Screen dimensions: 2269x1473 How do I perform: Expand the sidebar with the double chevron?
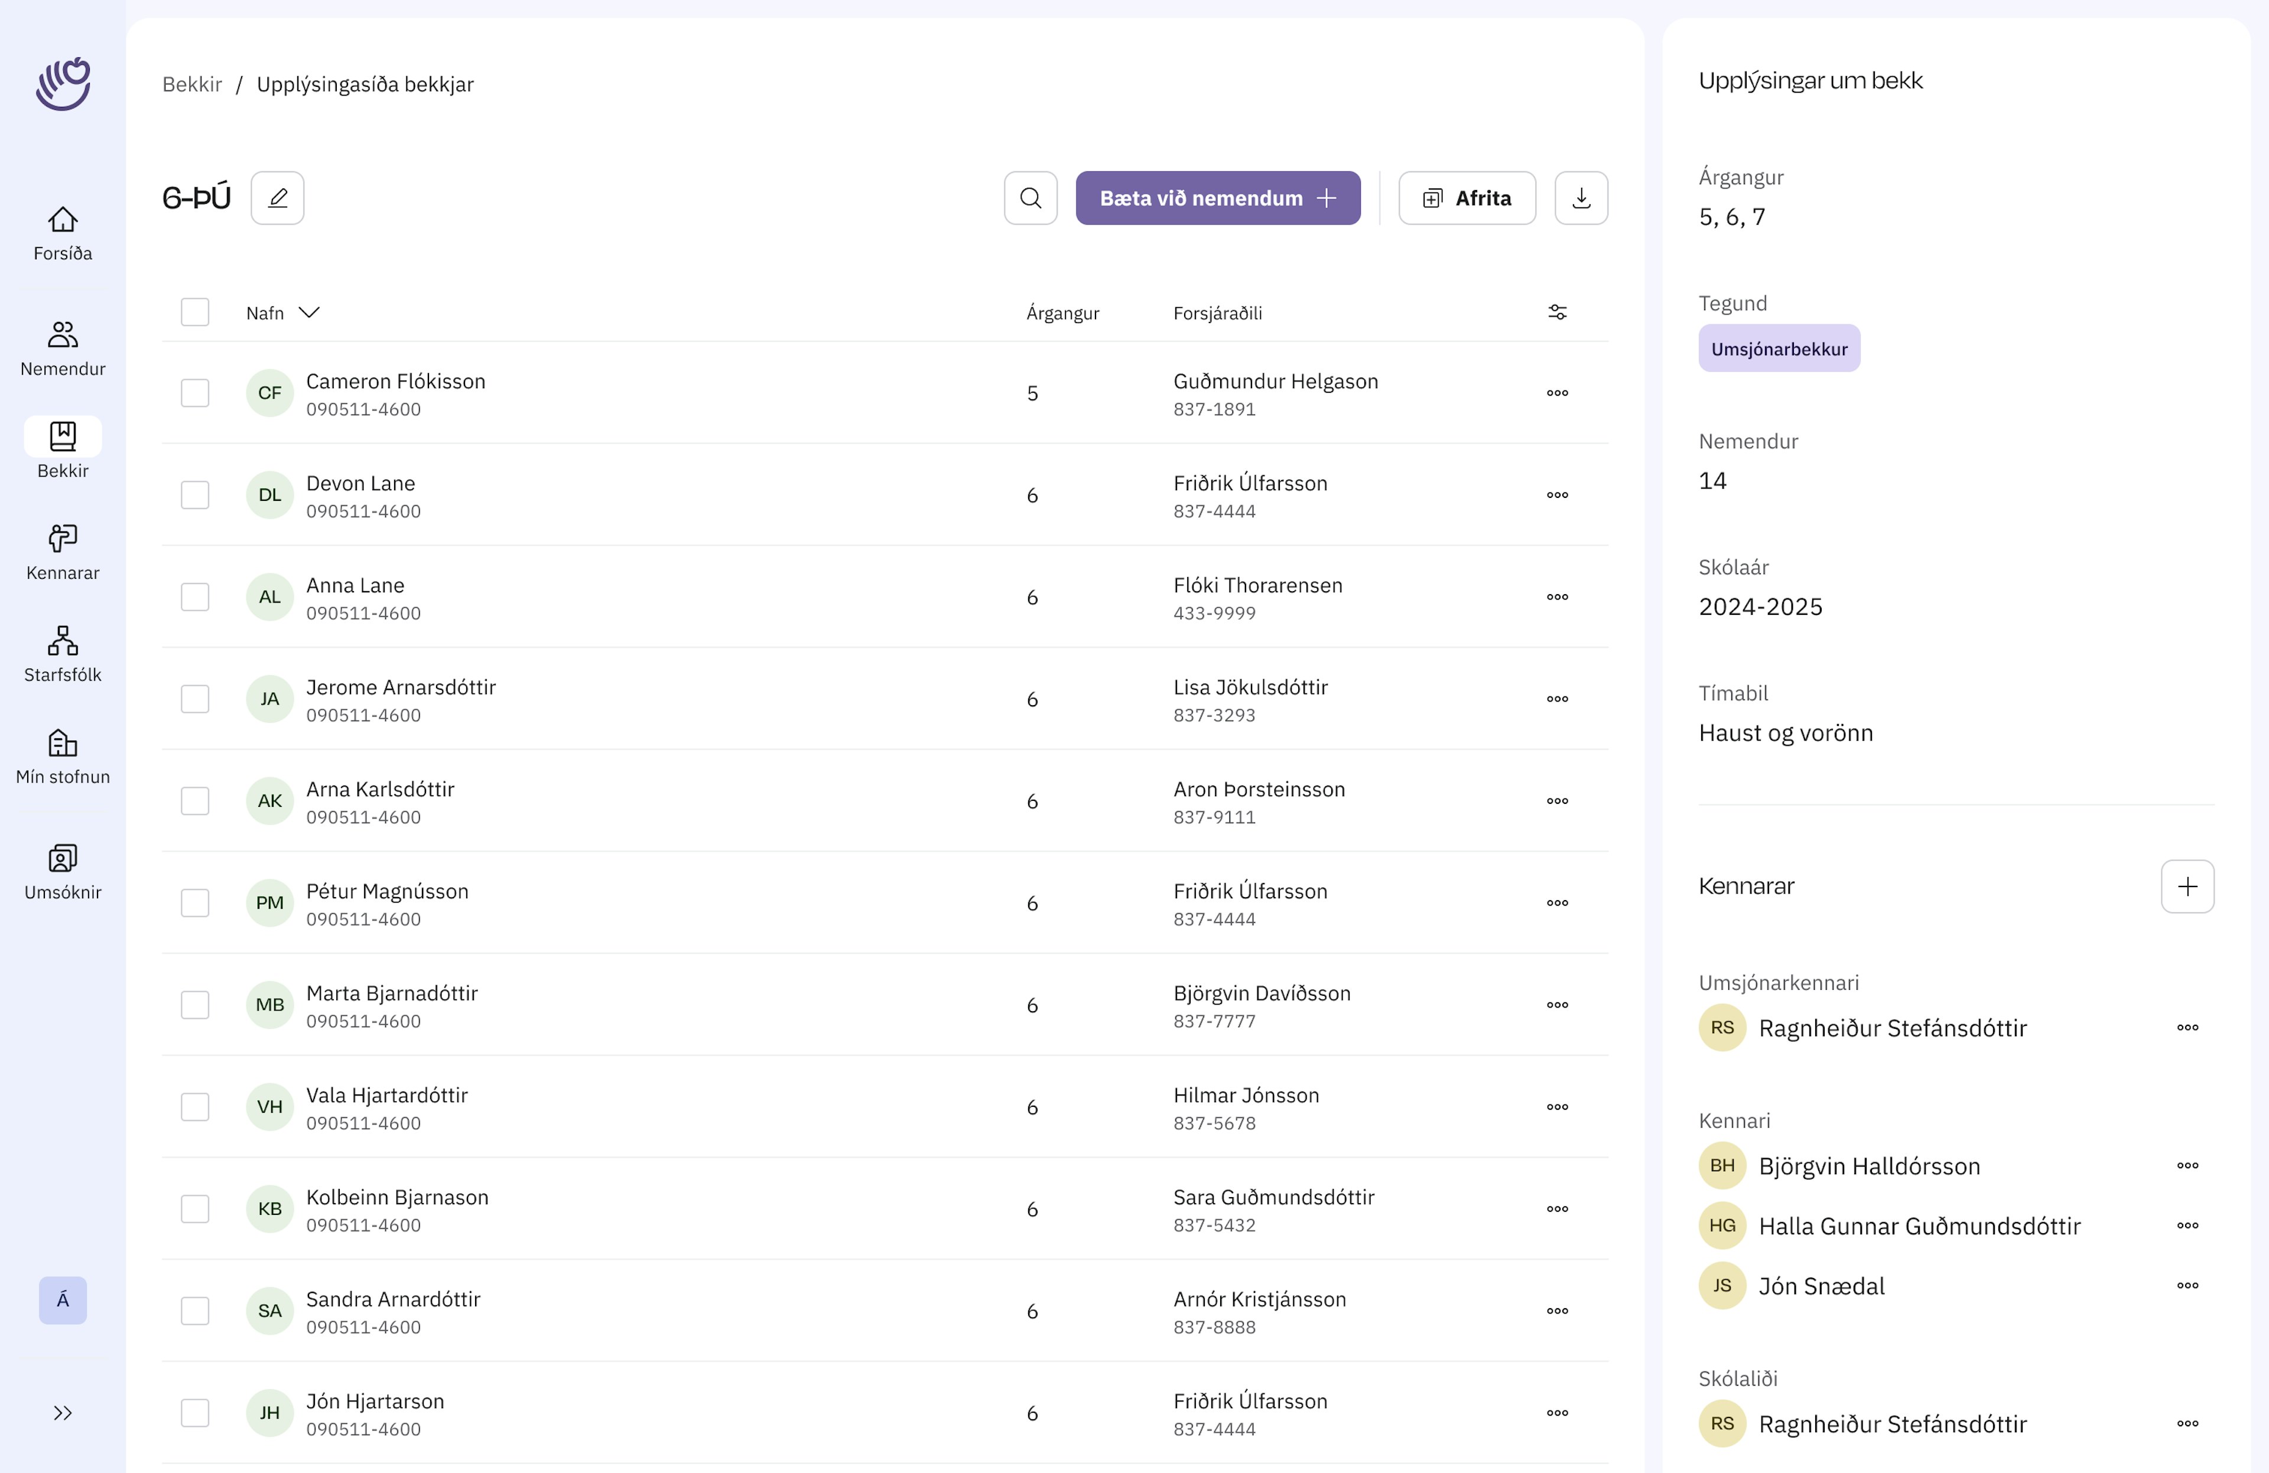(x=63, y=1413)
